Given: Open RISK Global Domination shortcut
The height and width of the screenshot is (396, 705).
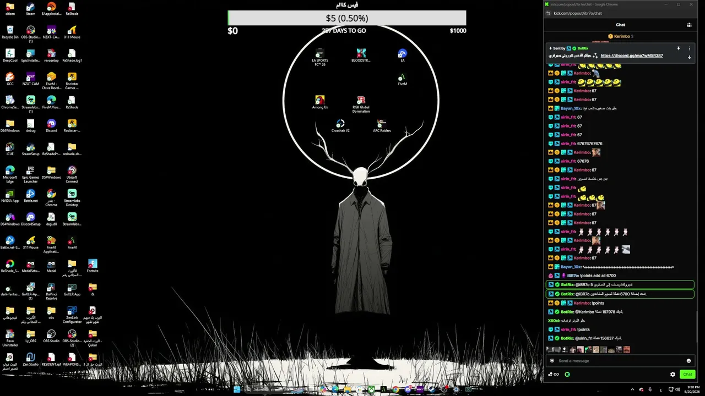Looking at the screenshot, I should click(x=361, y=104).
